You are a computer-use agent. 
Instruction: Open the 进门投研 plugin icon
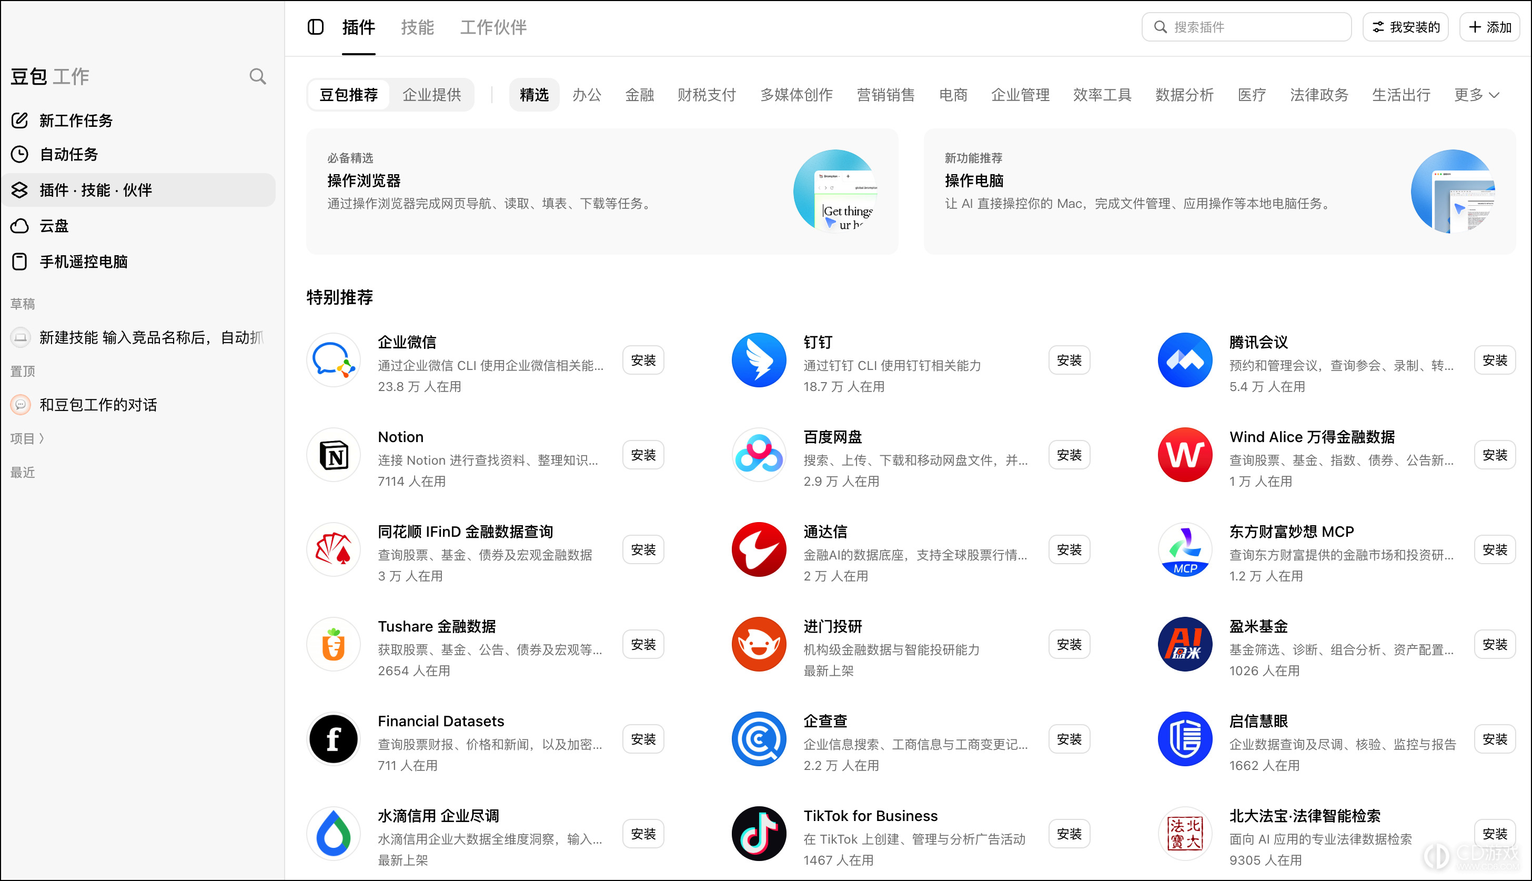(759, 644)
